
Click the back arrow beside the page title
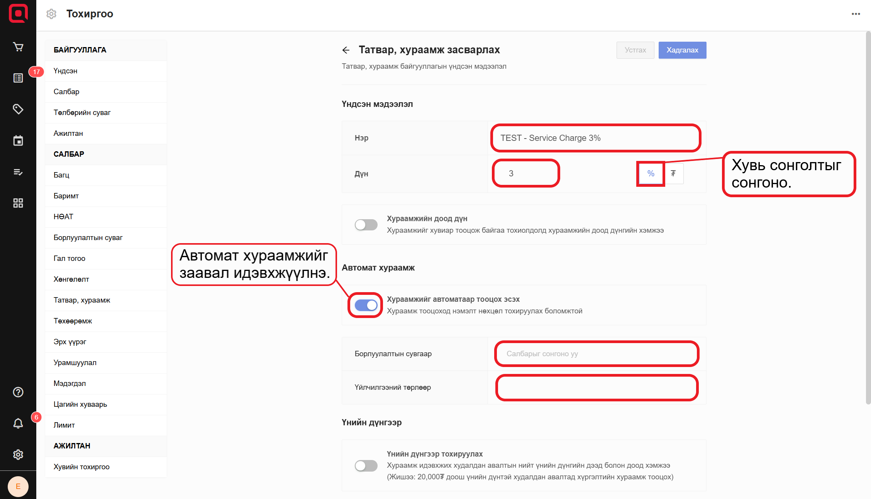(346, 50)
